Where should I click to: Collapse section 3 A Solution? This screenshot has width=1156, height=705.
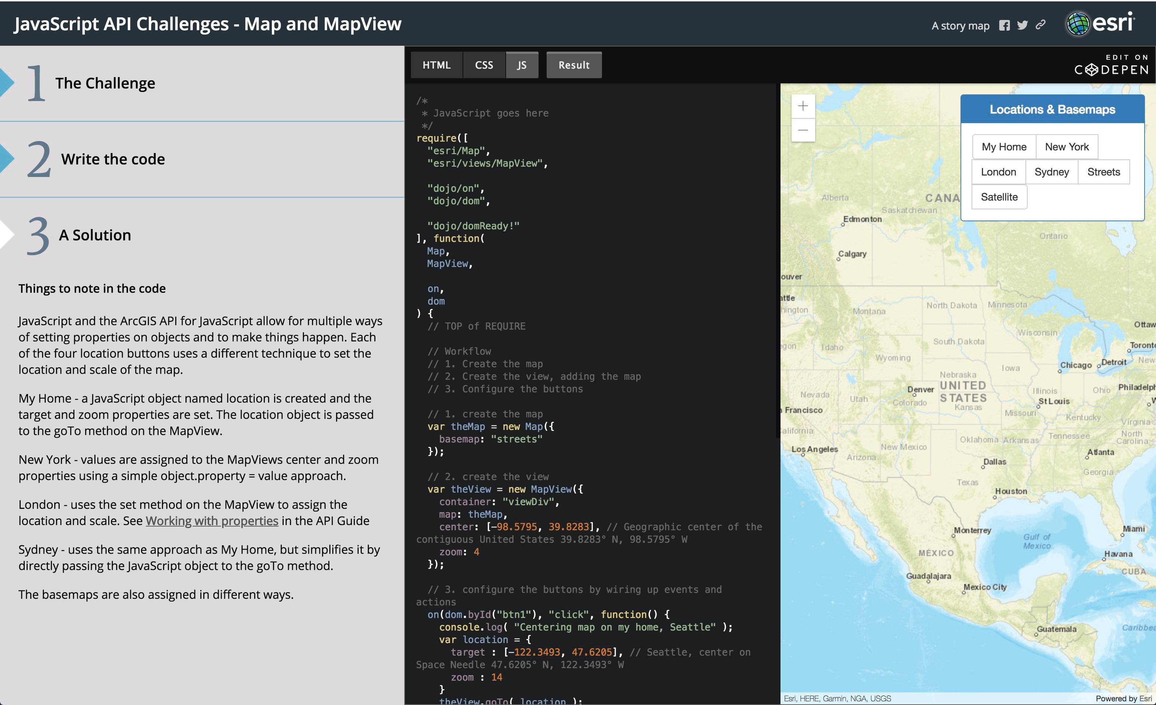(x=95, y=235)
